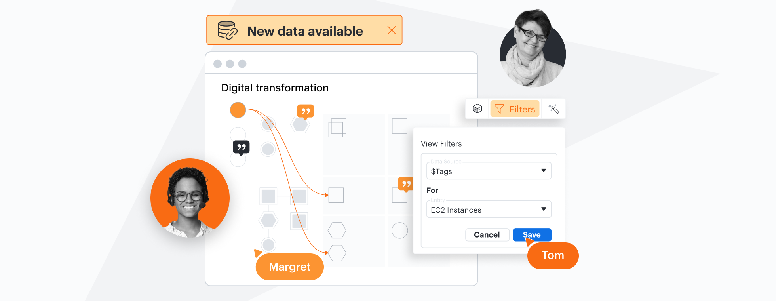776x301 pixels.
Task: Click the Digital transformation document title
Action: coord(275,88)
